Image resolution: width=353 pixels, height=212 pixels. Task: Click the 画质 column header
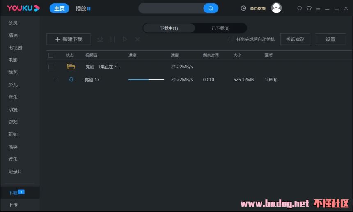click(x=268, y=55)
